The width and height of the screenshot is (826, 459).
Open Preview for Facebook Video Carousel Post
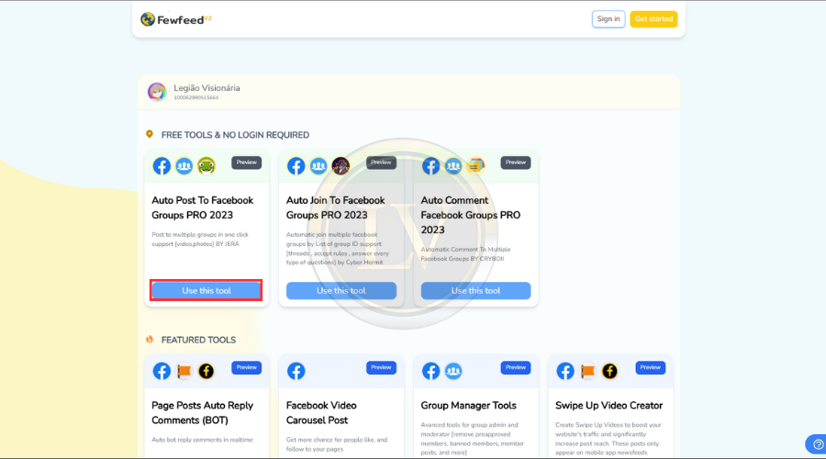coord(381,367)
